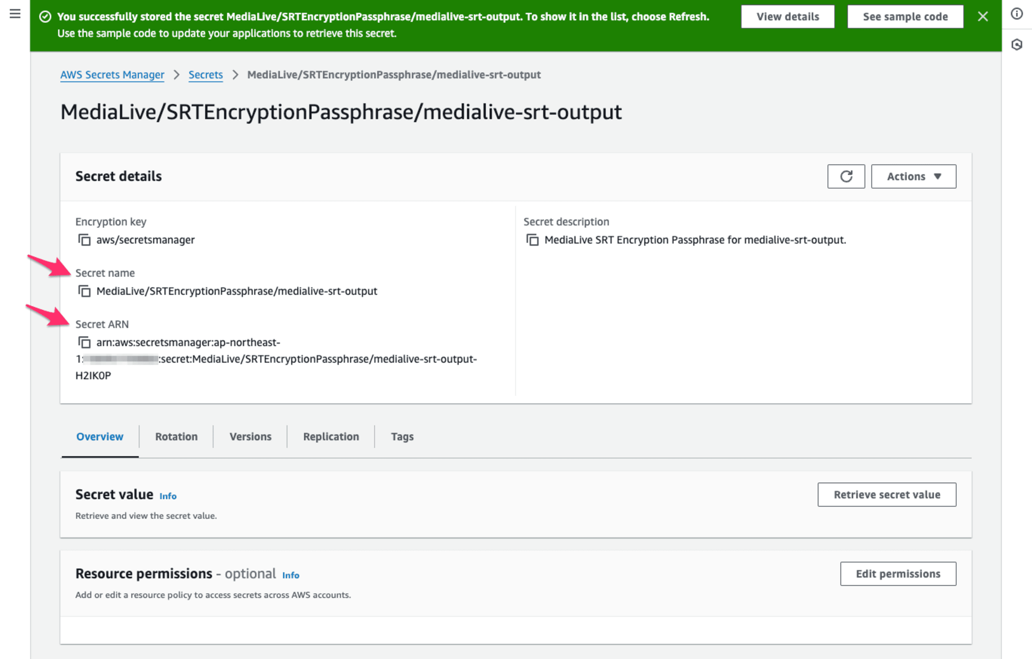Click the Rotation tab
This screenshot has width=1032, height=659.
click(176, 436)
